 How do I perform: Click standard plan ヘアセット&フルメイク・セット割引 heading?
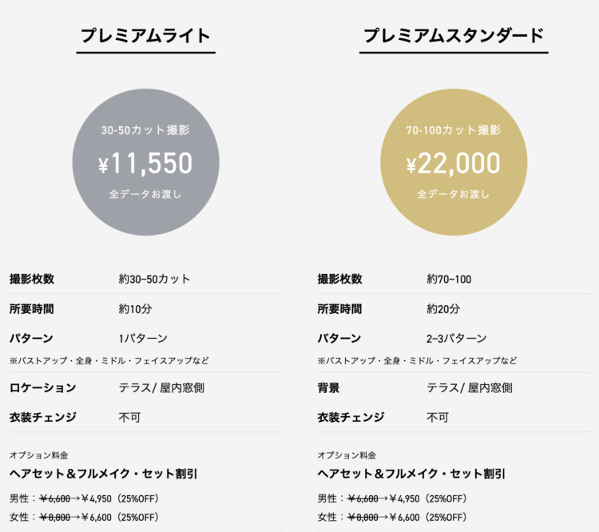click(411, 474)
